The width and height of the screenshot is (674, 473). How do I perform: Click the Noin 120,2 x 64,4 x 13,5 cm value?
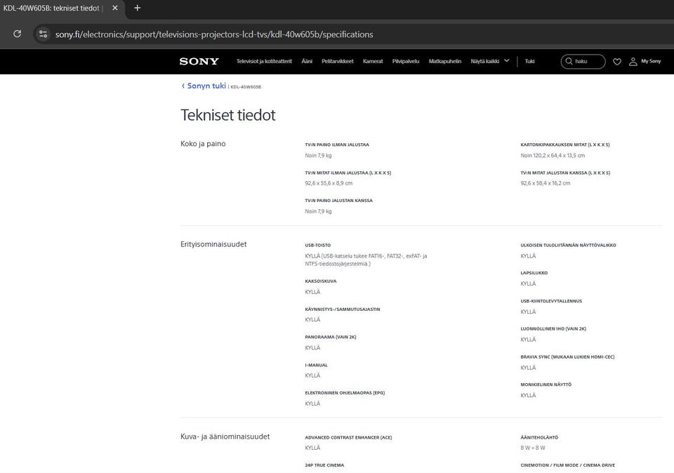pyautogui.click(x=553, y=156)
